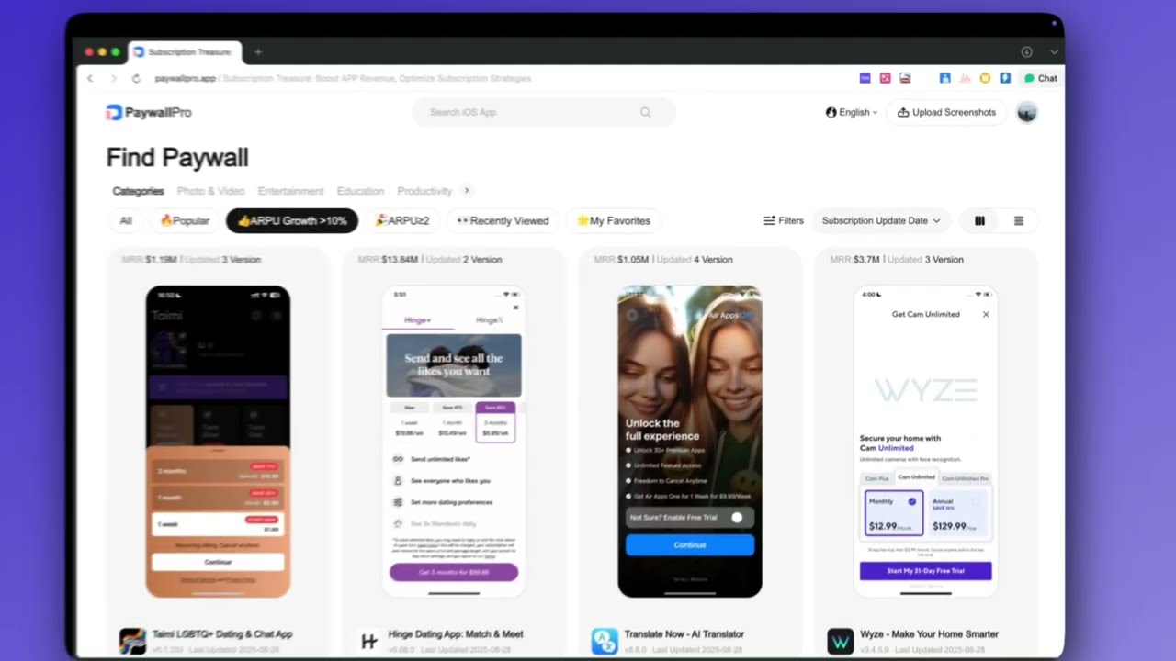Viewport: 1176px width, 661px height.
Task: Open the Subscription Update Date sort dropdown
Action: 881,220
